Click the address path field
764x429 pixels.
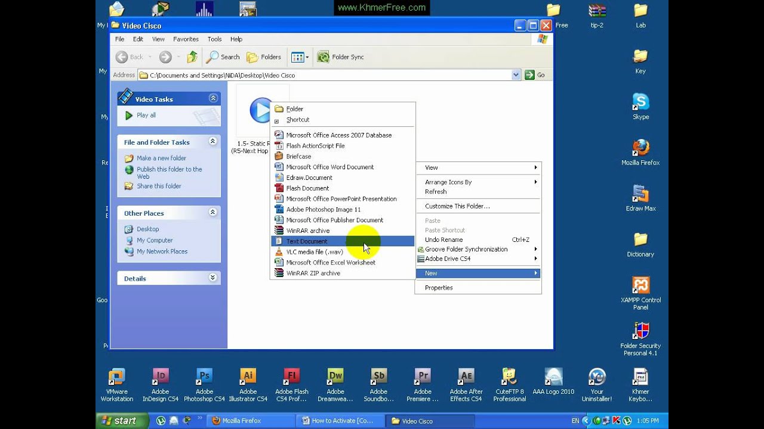(x=325, y=75)
